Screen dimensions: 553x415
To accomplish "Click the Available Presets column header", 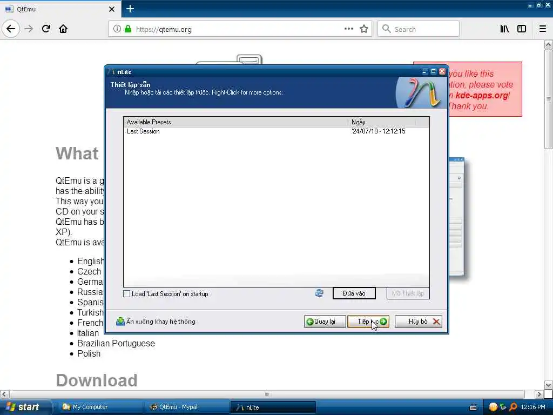I will [x=235, y=122].
